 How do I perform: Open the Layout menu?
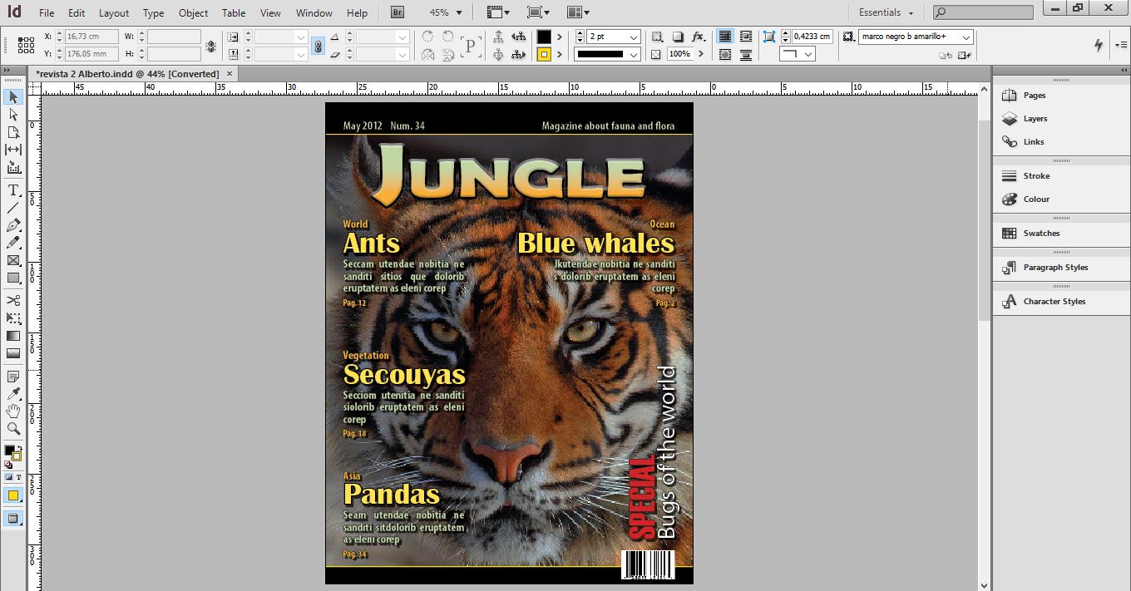click(x=114, y=12)
